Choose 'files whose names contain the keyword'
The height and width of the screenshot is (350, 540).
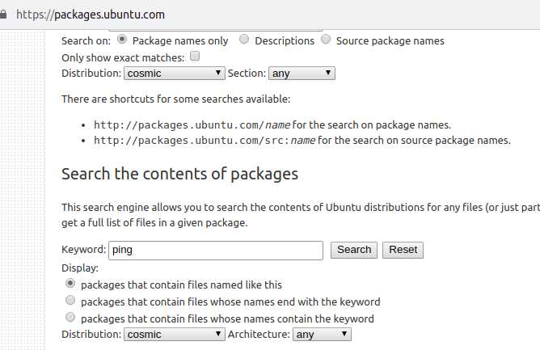click(x=70, y=318)
